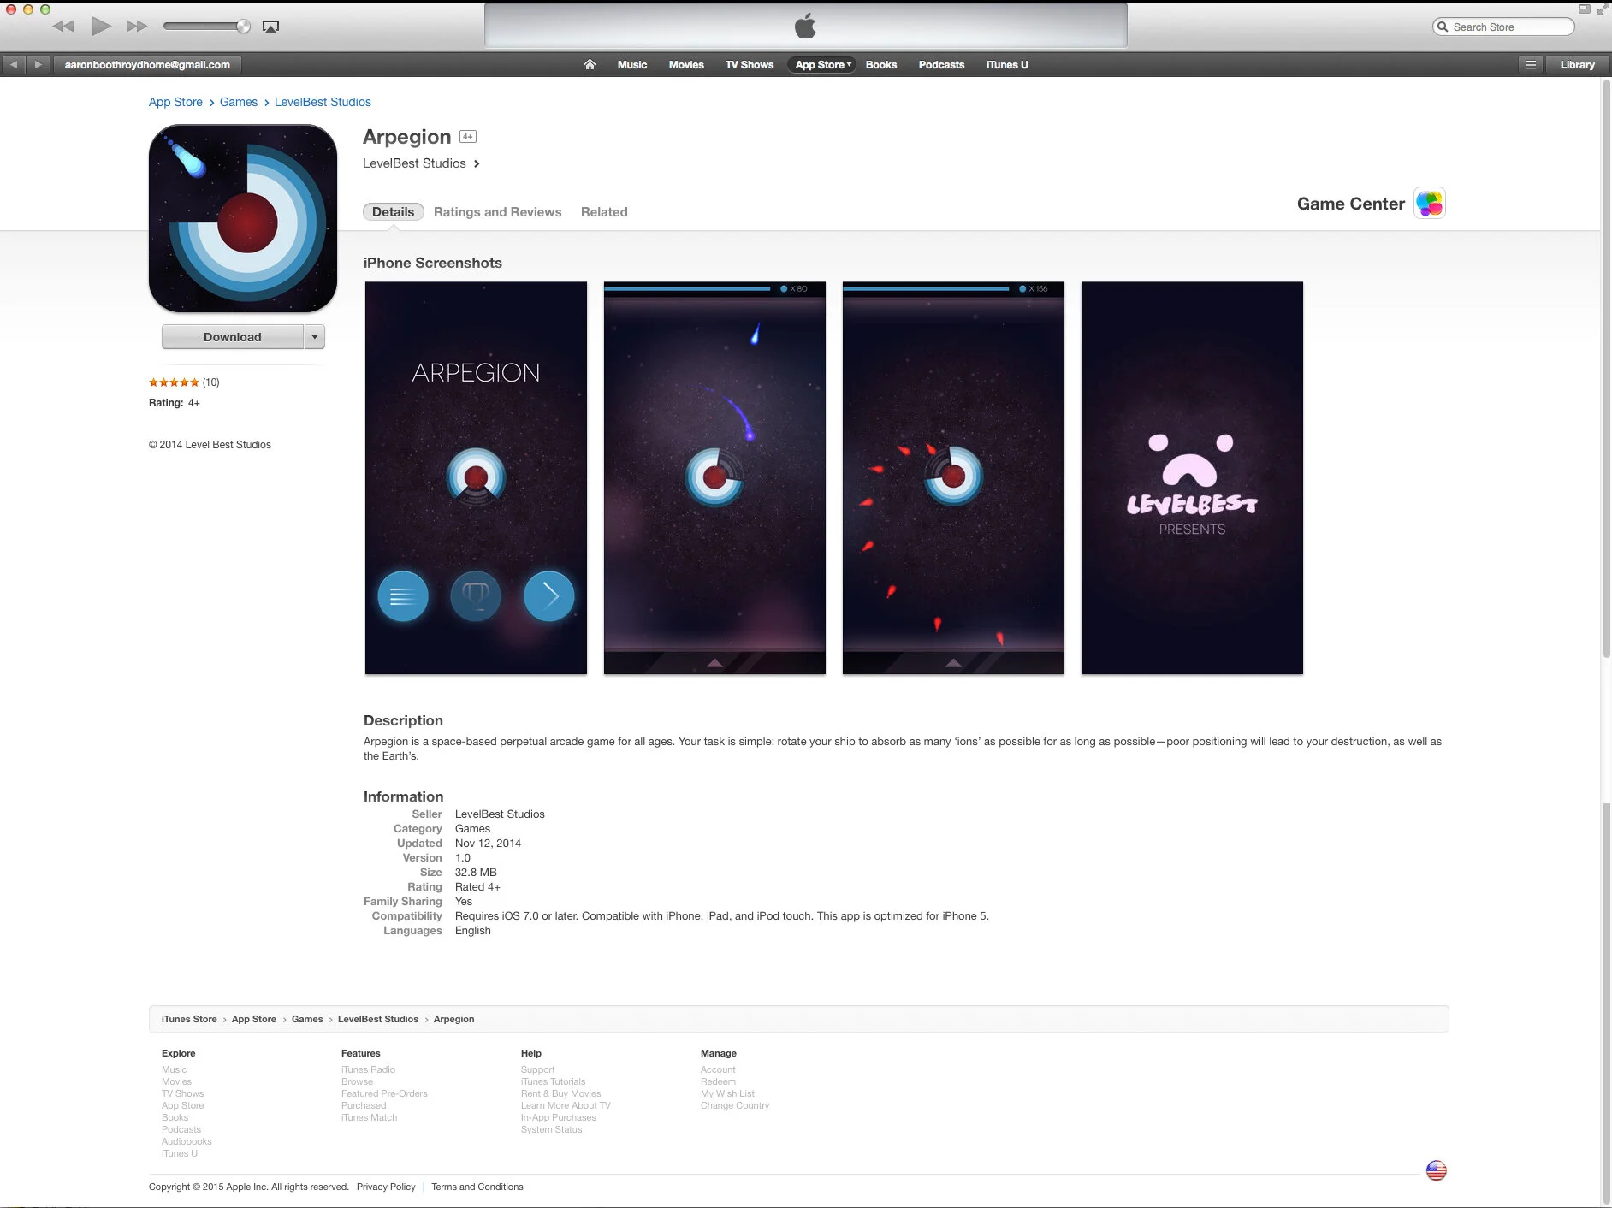Open account menu aaronboothroydhome@gmail.com
This screenshot has height=1208, width=1612.
(147, 64)
